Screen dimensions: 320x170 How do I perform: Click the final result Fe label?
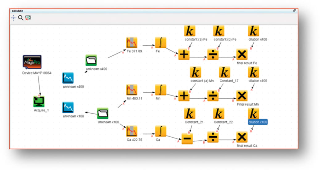click(247, 63)
